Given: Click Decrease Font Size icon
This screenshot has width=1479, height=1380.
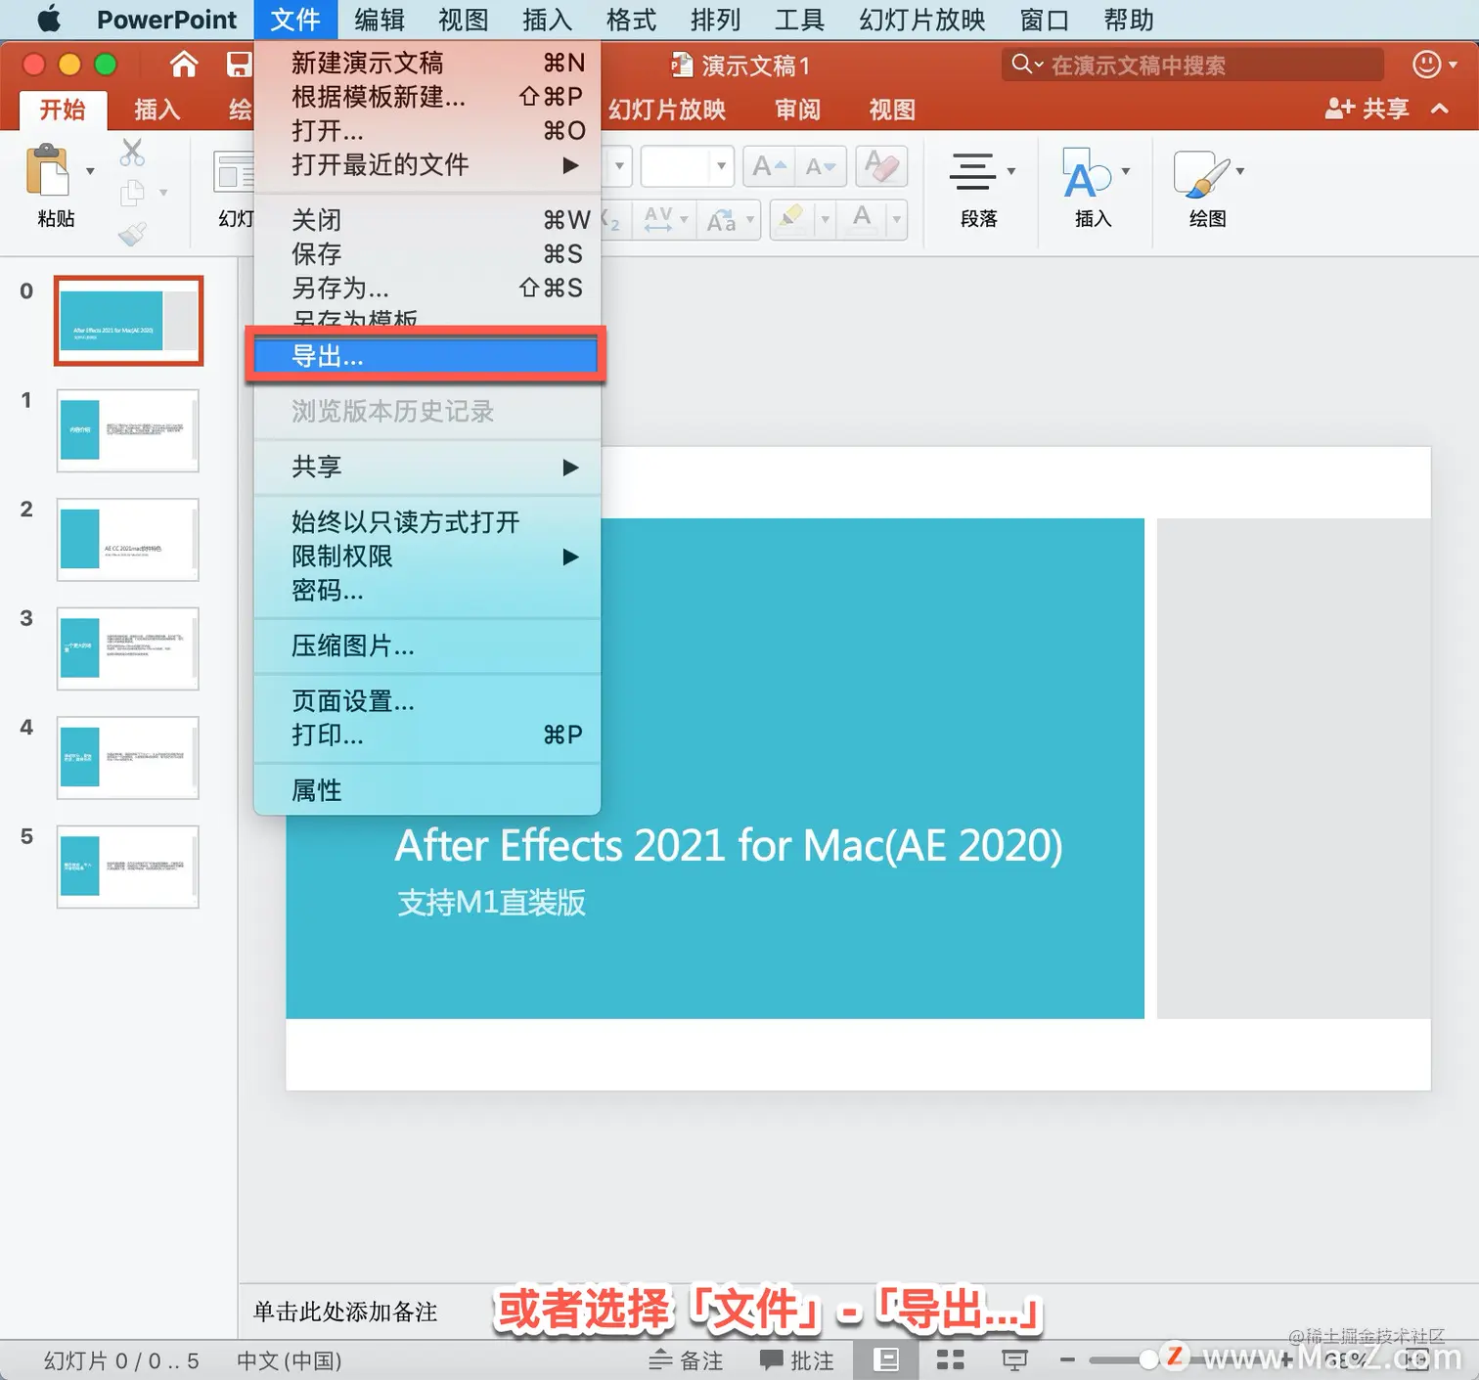Looking at the screenshot, I should tap(821, 167).
